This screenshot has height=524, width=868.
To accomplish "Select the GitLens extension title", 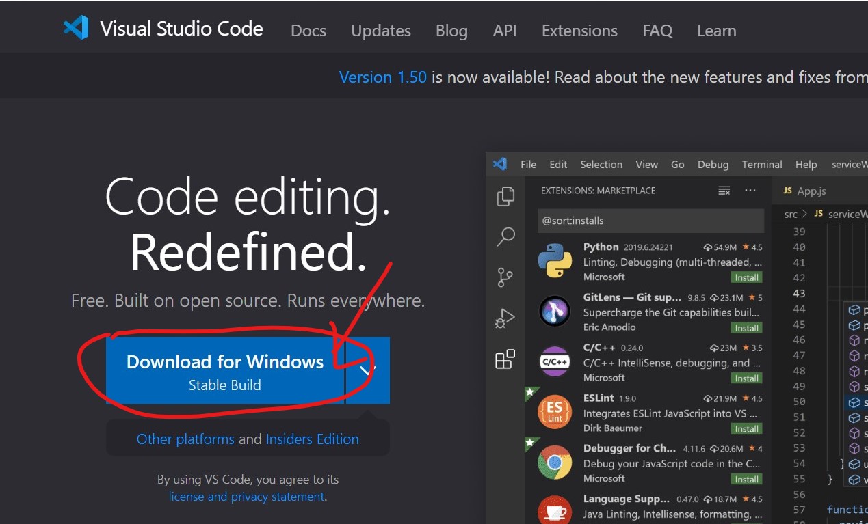I will point(632,297).
